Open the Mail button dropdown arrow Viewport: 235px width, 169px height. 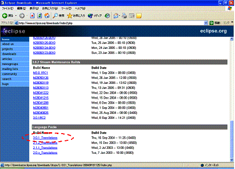120,16
